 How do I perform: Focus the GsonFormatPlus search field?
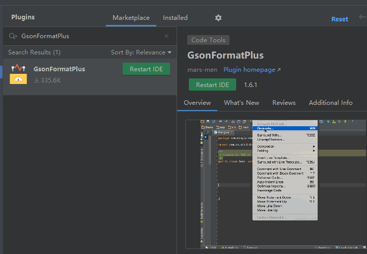point(91,36)
